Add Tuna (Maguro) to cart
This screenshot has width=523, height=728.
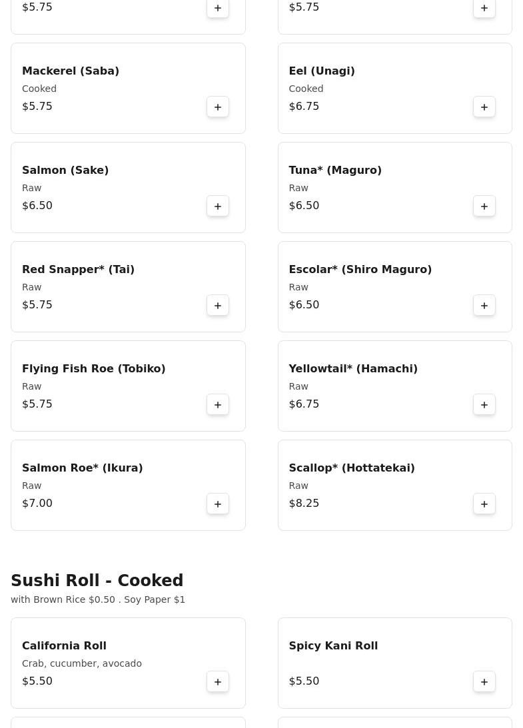click(x=484, y=206)
